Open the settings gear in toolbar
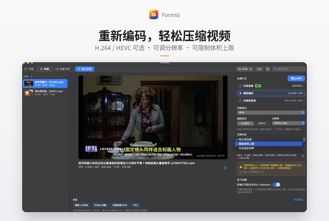Screen dimensions: 329x221 [268, 69]
